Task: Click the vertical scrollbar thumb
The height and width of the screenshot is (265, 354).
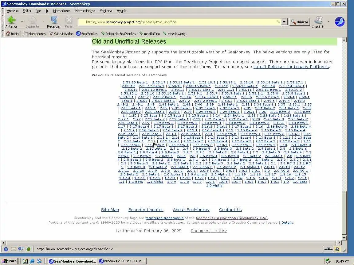Action: point(344,213)
